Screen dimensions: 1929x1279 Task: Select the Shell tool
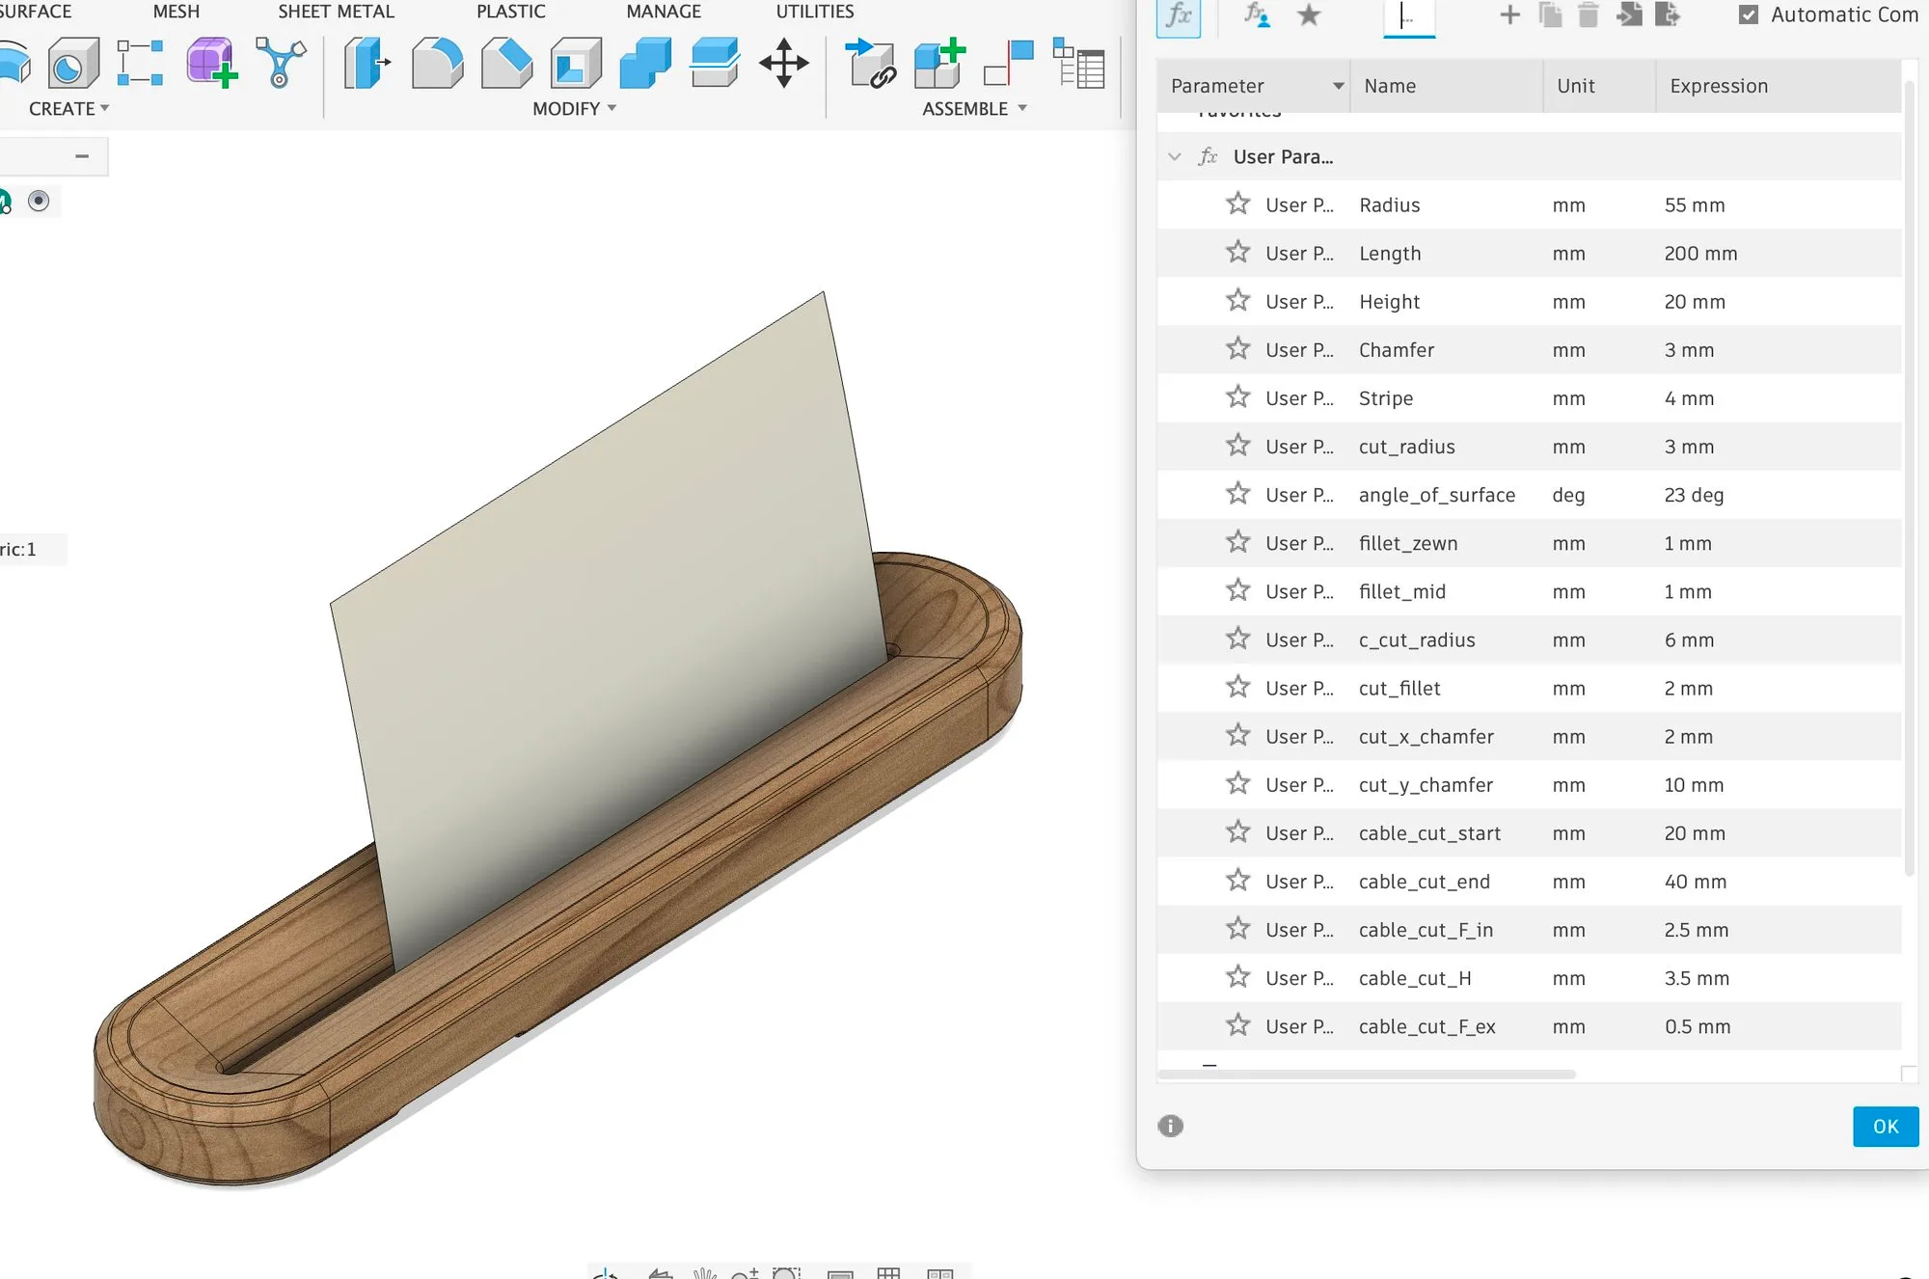(x=576, y=64)
